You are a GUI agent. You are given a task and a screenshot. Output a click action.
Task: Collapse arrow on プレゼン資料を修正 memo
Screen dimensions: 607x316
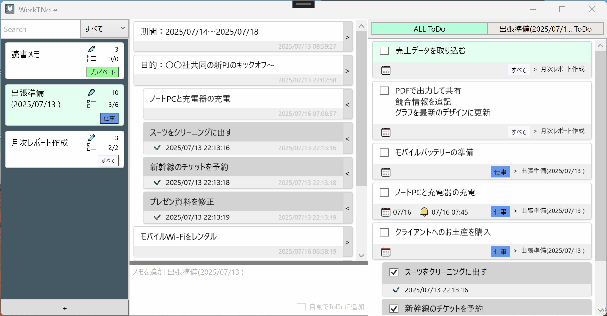click(x=347, y=208)
